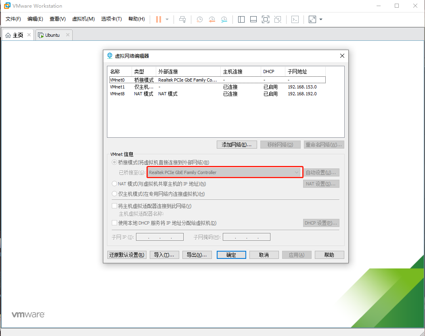Select the NAT 模式 radio button
This screenshot has width=425, height=336.
[114, 184]
